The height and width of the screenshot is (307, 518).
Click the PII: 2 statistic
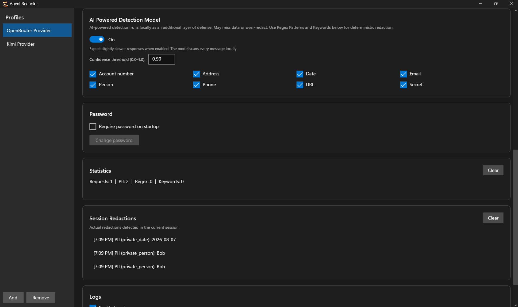123,182
